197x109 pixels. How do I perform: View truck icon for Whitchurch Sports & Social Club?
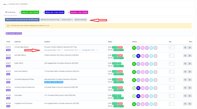tap(190, 88)
